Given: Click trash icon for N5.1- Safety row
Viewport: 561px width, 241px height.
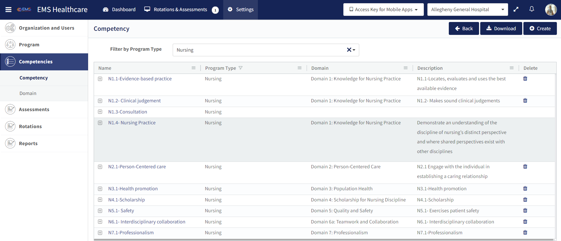Looking at the screenshot, I should pyautogui.click(x=525, y=211).
